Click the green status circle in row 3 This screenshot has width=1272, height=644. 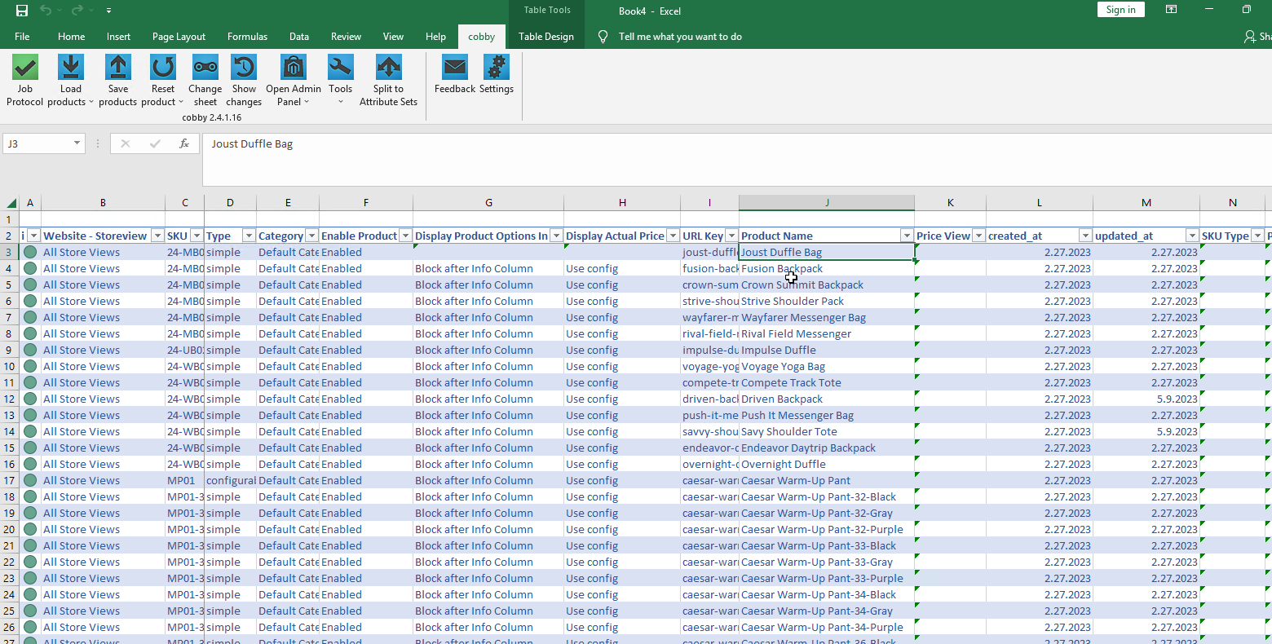[x=30, y=252]
